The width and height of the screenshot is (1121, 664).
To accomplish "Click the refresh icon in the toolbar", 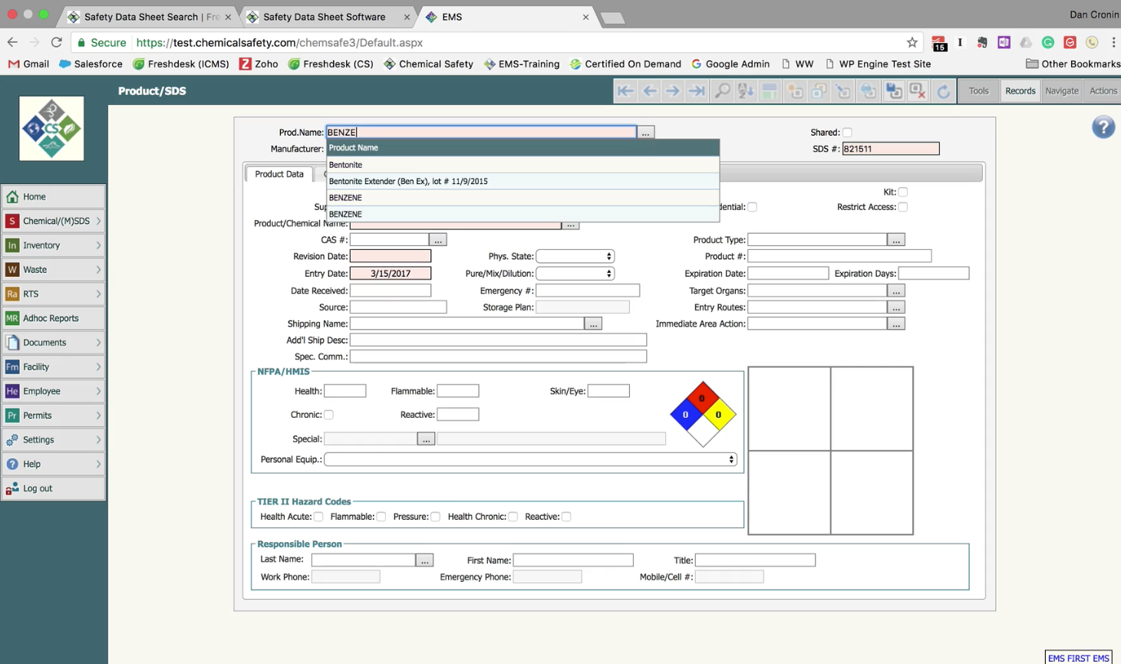I will 943,90.
